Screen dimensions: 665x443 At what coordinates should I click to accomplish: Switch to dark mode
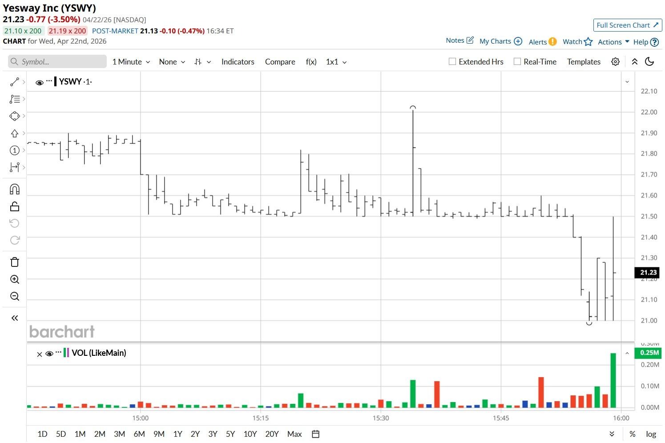click(649, 62)
